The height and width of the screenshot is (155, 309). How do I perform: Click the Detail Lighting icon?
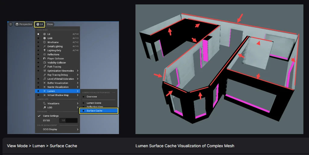click(x=45, y=46)
